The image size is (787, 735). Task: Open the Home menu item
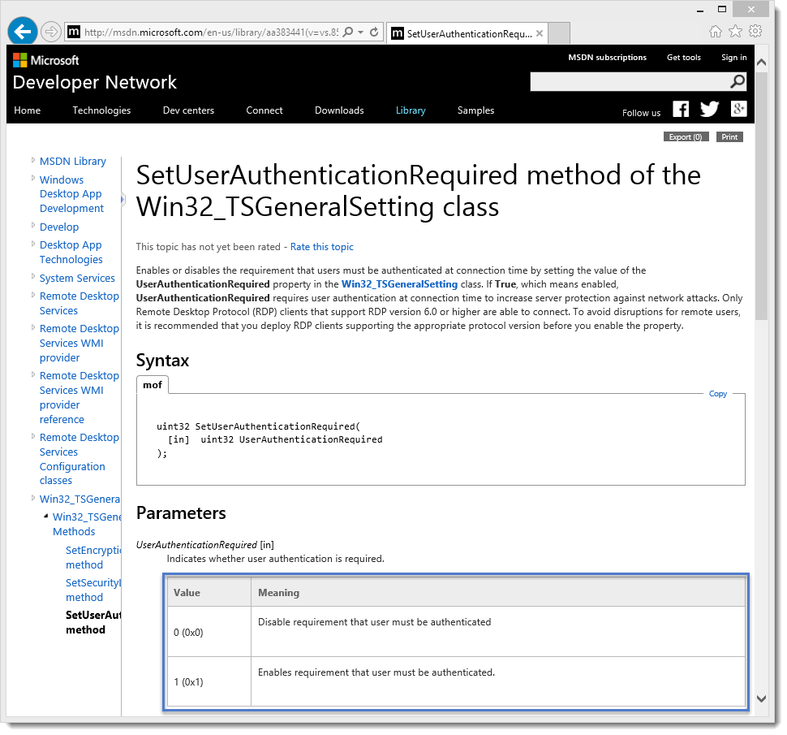(27, 110)
